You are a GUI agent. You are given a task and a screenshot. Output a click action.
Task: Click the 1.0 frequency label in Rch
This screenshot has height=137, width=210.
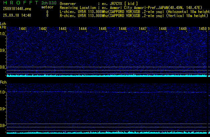(x=3, y=92)
